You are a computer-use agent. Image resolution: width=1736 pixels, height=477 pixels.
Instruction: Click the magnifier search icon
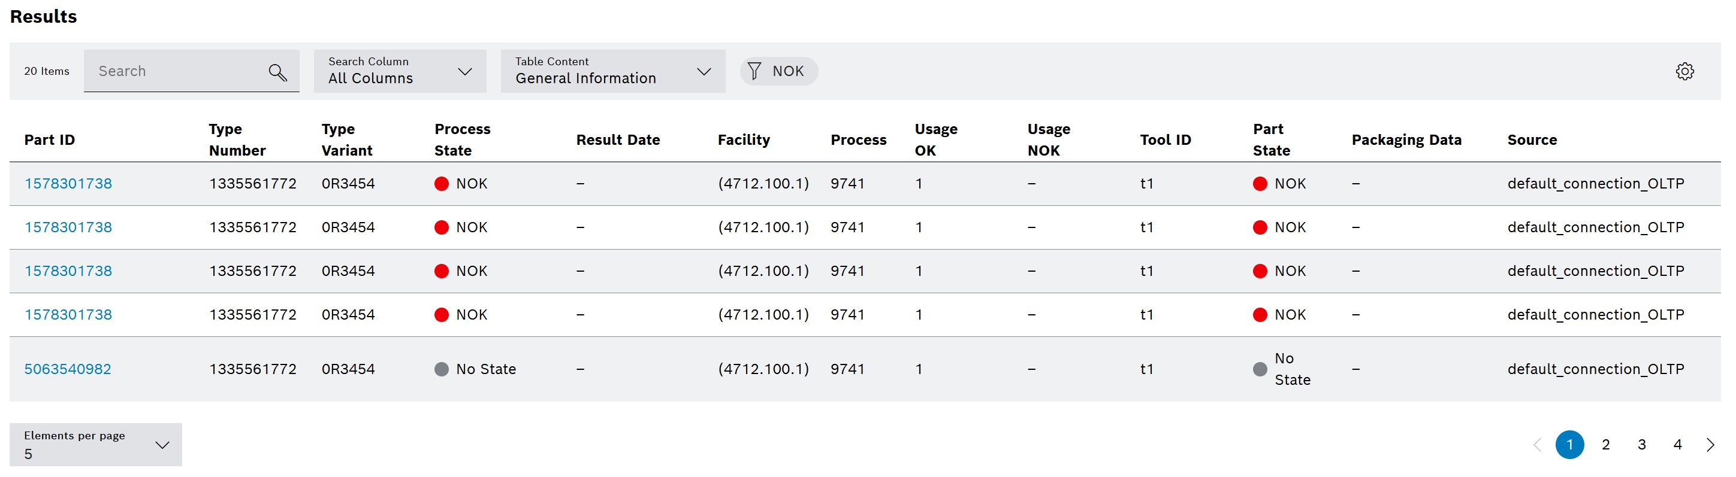277,72
